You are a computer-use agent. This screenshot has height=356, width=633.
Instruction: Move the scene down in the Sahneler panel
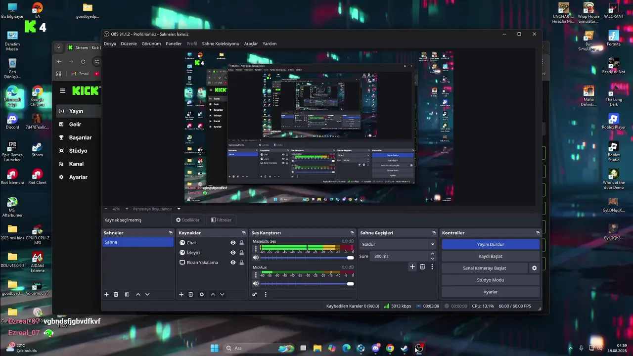pyautogui.click(x=147, y=294)
